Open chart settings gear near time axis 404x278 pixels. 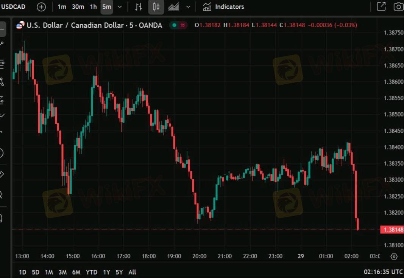[x=394, y=256]
